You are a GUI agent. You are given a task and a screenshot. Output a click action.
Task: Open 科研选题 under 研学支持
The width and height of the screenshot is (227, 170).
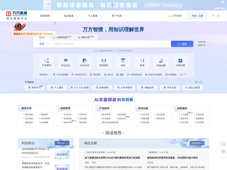(29, 114)
